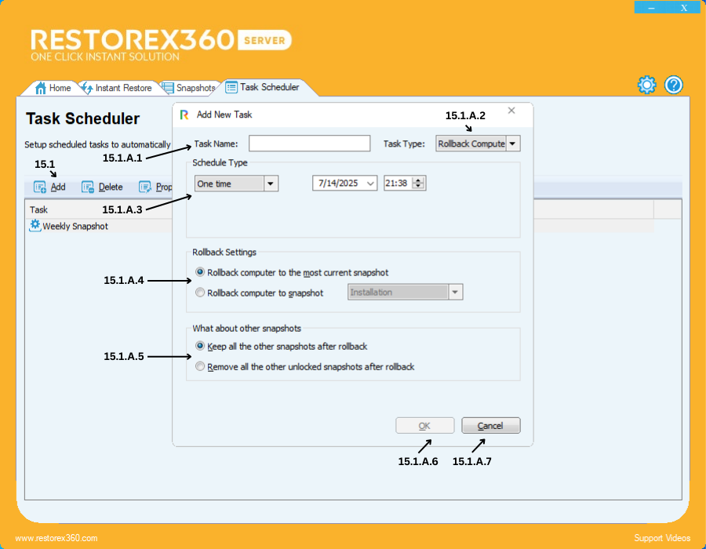706x549 pixels.
Task: Select Rollback computer to most current snapshot
Action: coord(200,272)
